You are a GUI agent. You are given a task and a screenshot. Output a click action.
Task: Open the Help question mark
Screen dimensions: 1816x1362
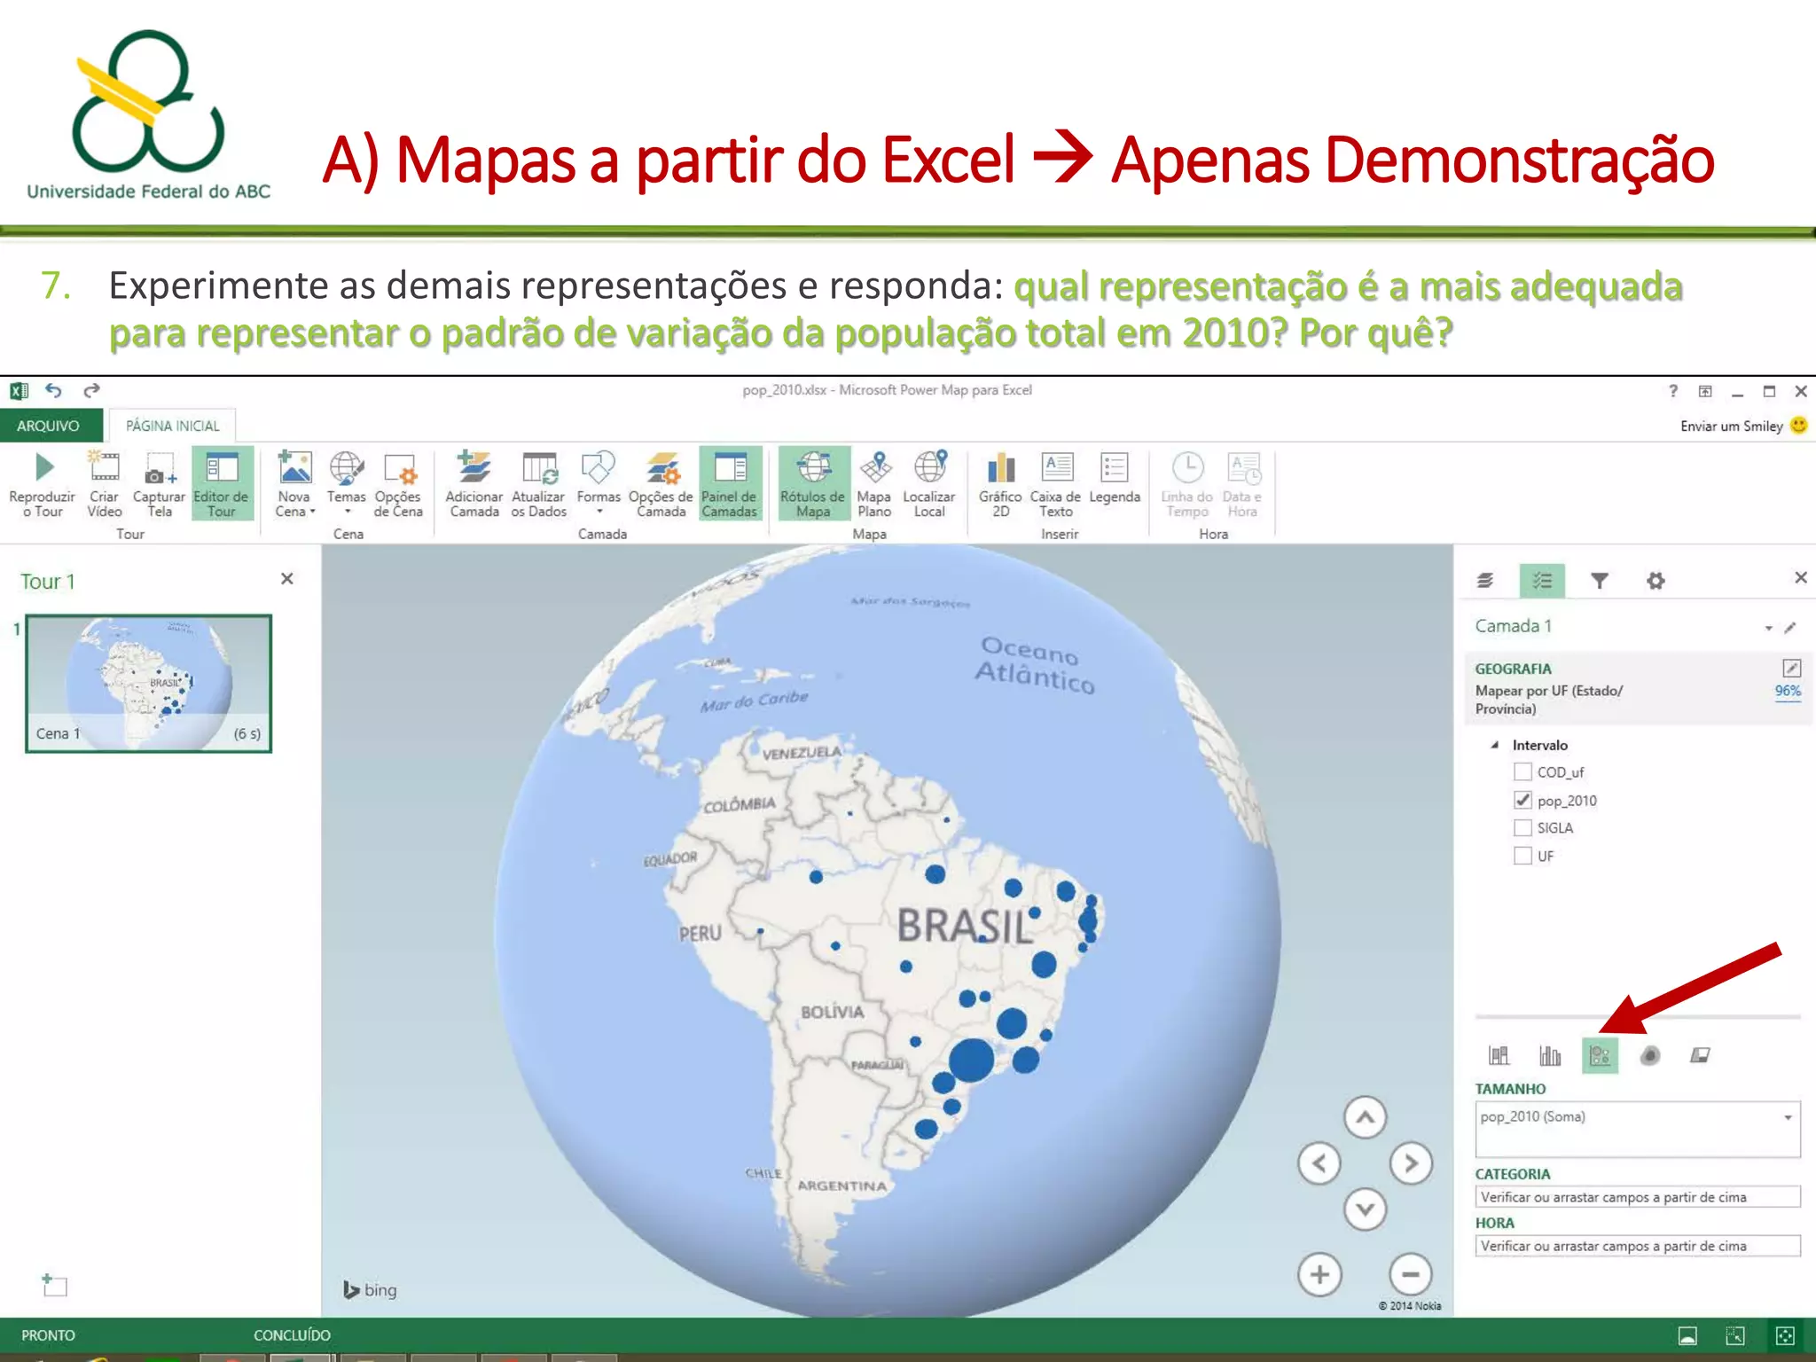point(1672,390)
